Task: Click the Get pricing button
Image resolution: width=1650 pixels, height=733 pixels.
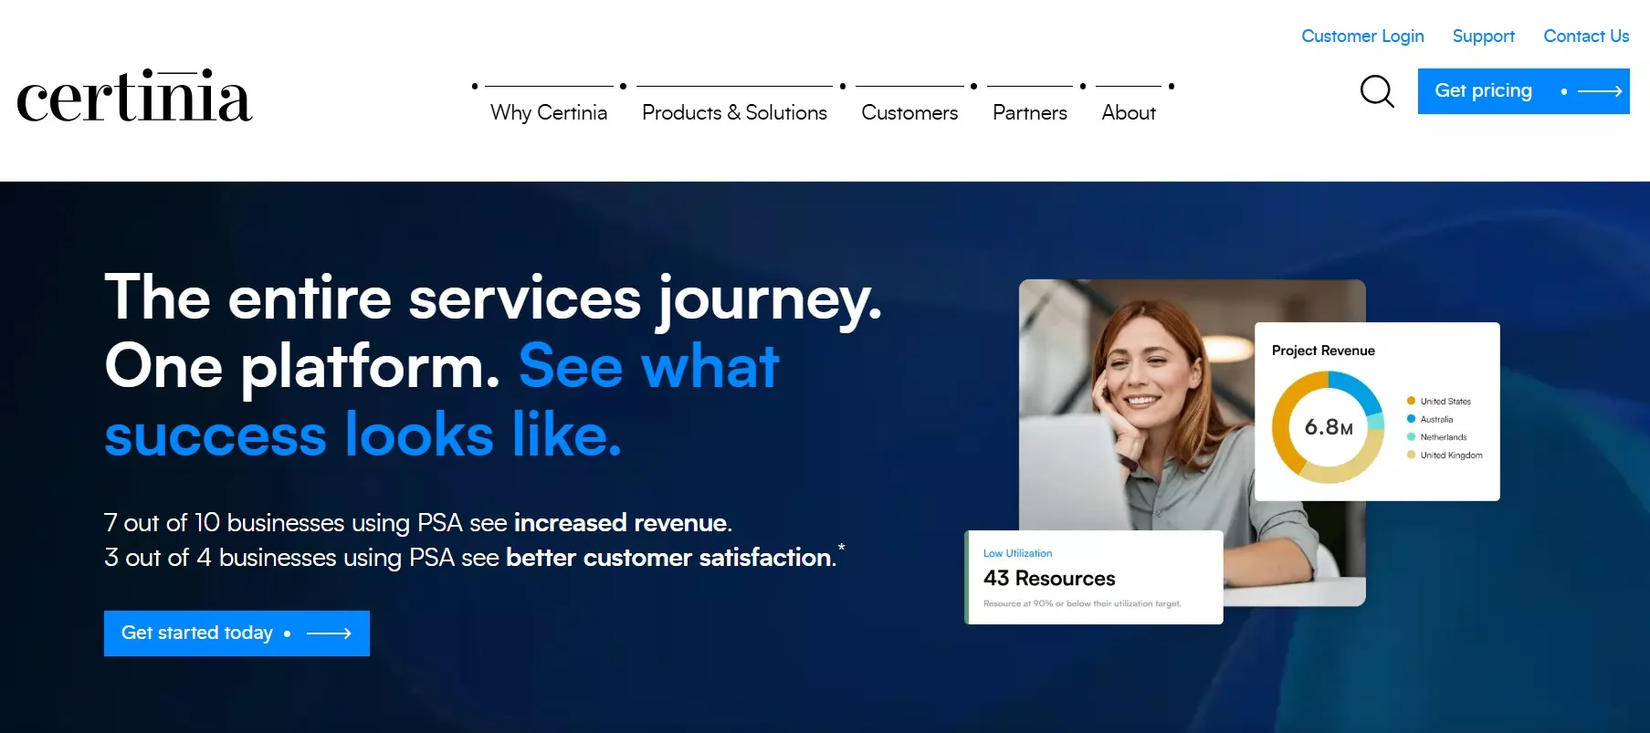Action: pyautogui.click(x=1523, y=91)
